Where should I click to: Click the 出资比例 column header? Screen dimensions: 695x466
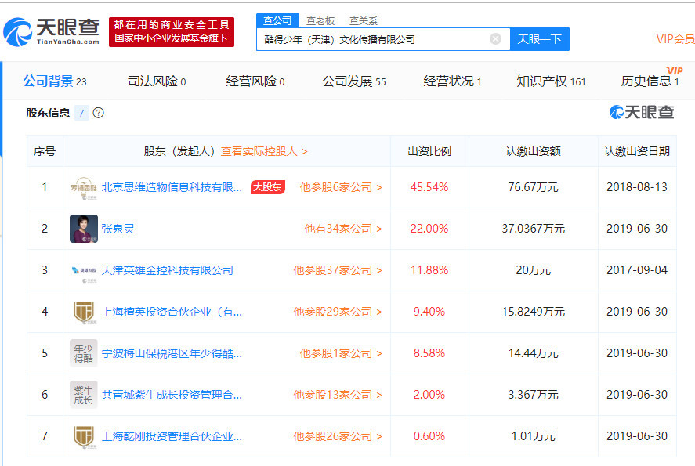click(429, 151)
